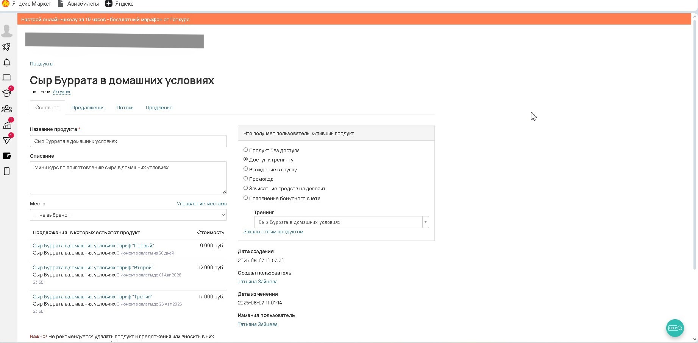Click the orange Геткурс marathon banner

[x=354, y=19]
